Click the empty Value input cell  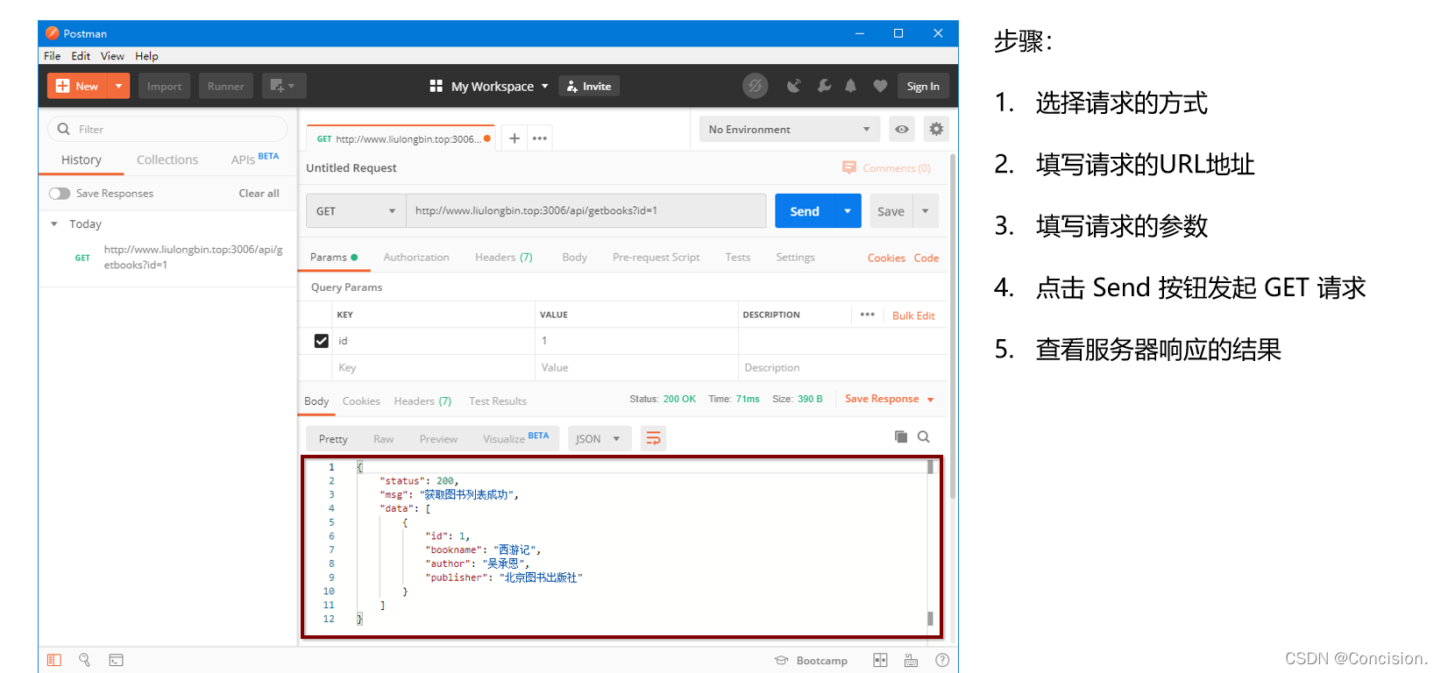pyautogui.click(x=636, y=367)
